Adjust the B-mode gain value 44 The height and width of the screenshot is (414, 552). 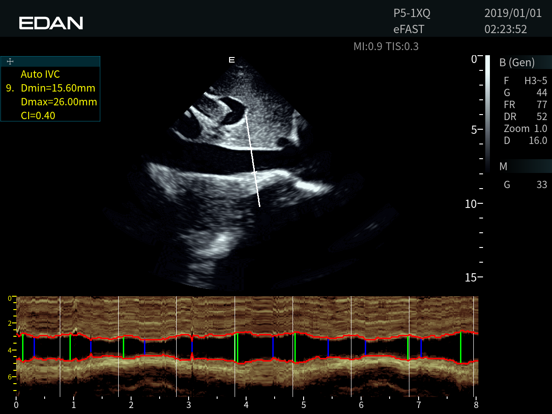point(541,93)
